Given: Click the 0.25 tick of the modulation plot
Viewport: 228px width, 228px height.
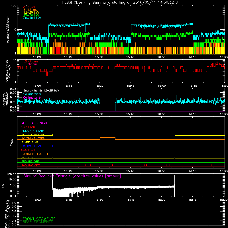Looking at the screenshot, I should [13, 89].
